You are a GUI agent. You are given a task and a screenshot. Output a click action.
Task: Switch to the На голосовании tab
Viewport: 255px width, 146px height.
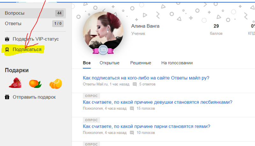point(177,63)
